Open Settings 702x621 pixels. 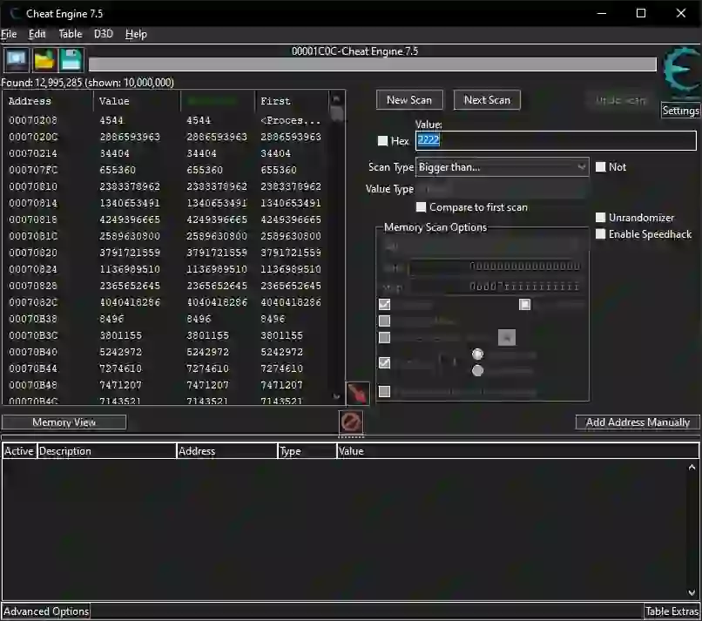pos(680,111)
